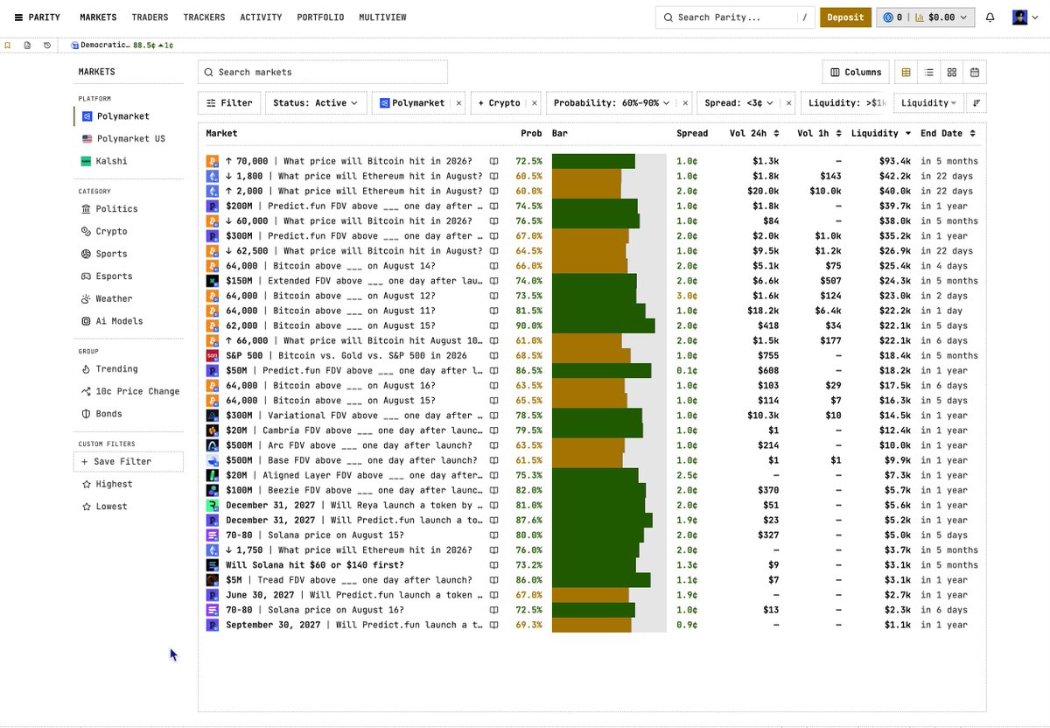Click the Filter button
Image resolution: width=1050 pixels, height=728 pixels.
click(229, 103)
